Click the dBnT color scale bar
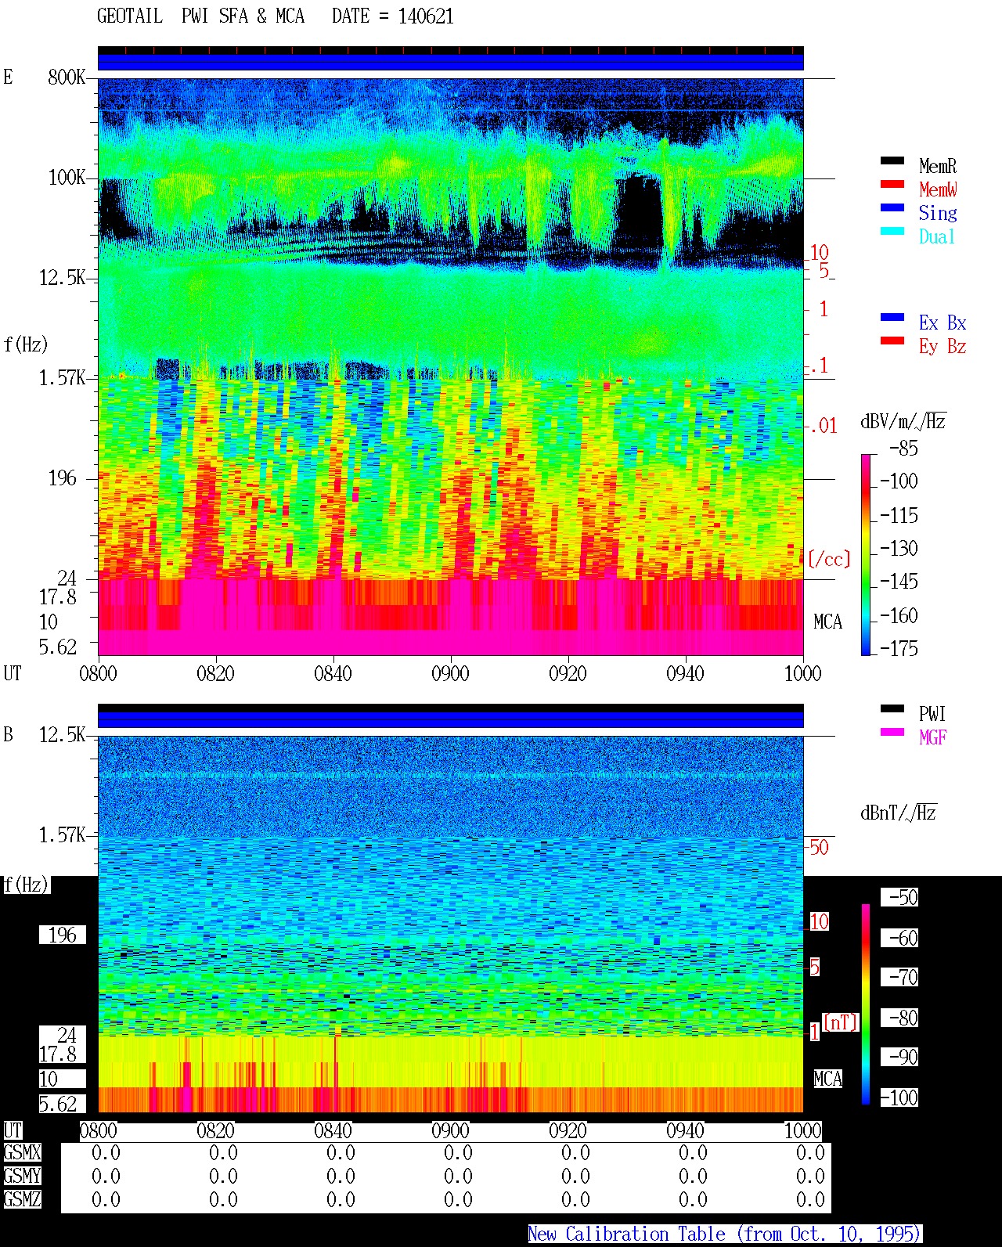This screenshot has width=1002, height=1247. point(866,1004)
